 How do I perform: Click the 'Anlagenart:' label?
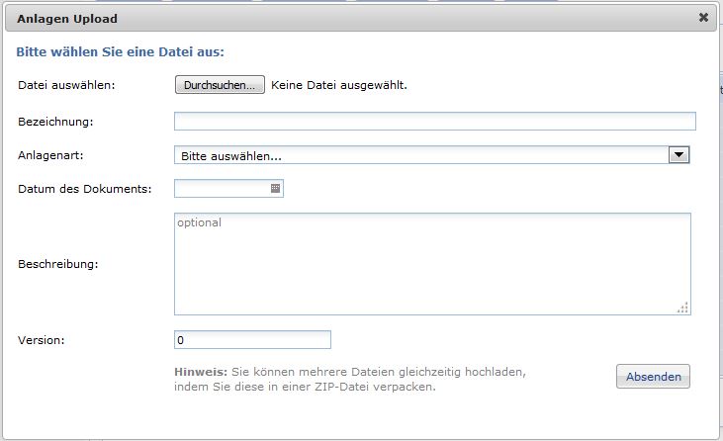[x=50, y=155]
